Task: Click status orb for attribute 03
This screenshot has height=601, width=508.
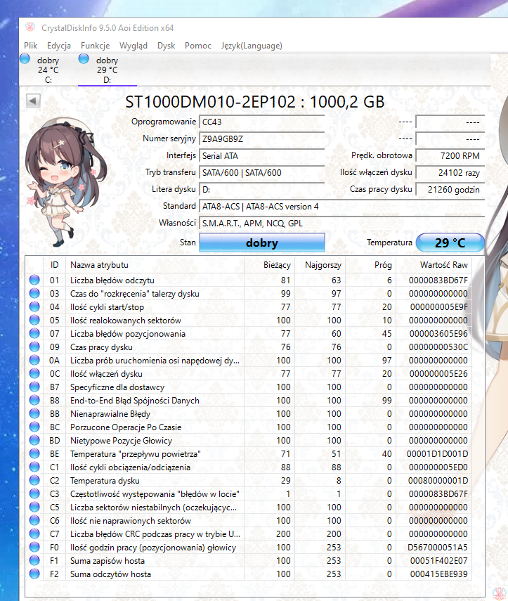Action: tap(34, 293)
